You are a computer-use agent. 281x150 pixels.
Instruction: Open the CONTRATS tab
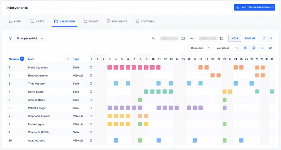pos(145,21)
